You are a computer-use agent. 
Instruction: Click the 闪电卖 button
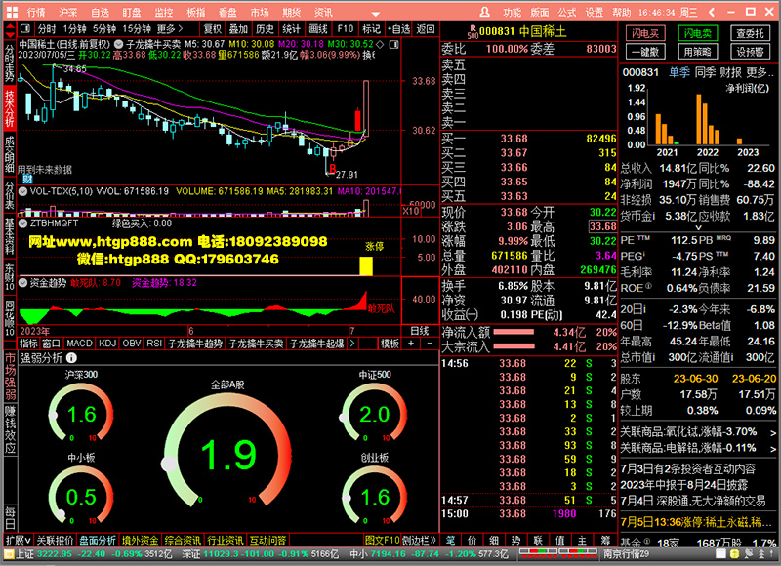pos(698,33)
